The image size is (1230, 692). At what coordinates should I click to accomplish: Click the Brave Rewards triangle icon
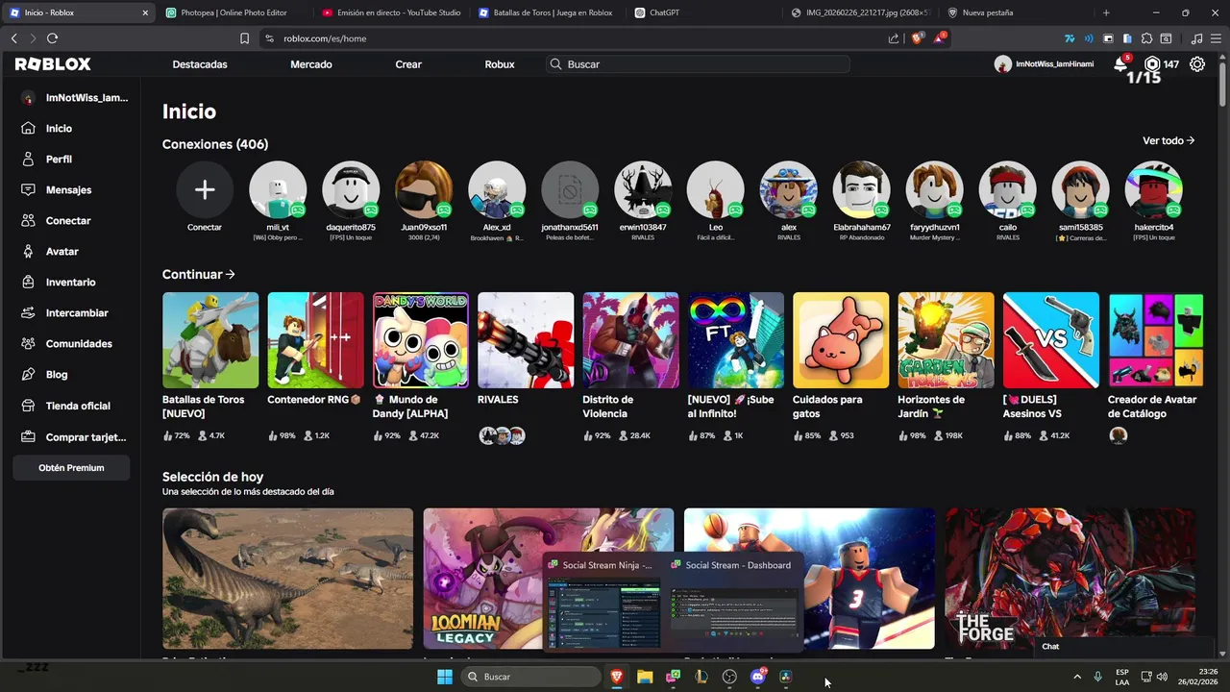(x=940, y=38)
